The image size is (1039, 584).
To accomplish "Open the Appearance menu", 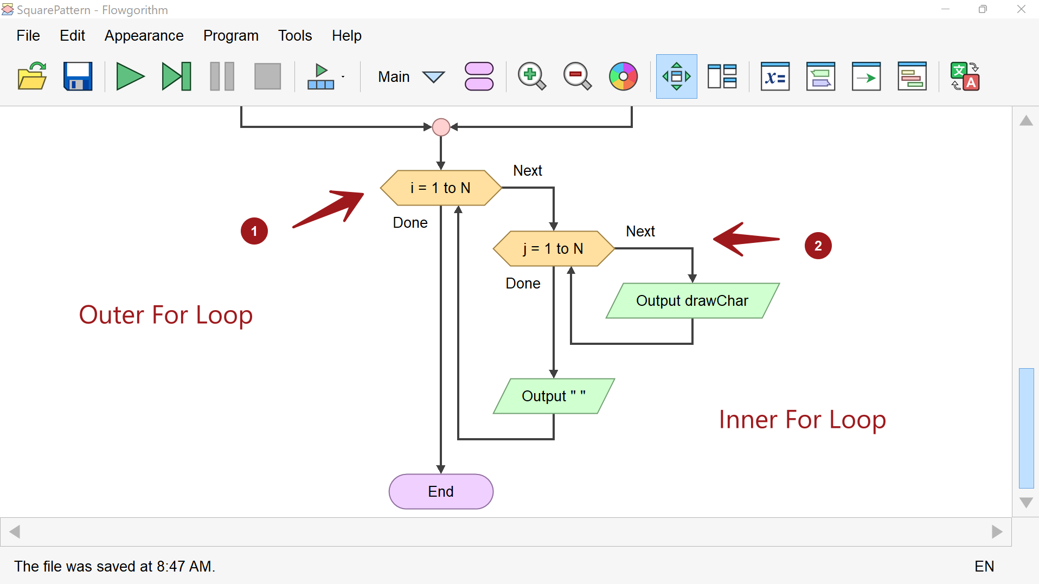I will (144, 35).
